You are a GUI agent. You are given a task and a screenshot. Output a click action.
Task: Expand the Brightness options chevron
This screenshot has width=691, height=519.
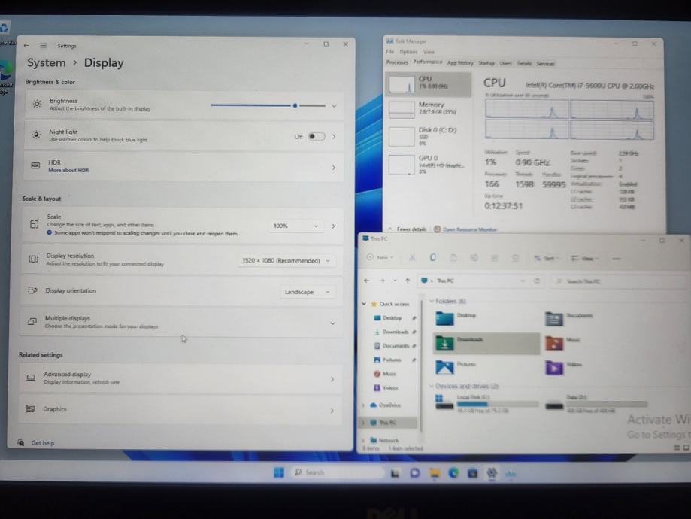click(334, 106)
